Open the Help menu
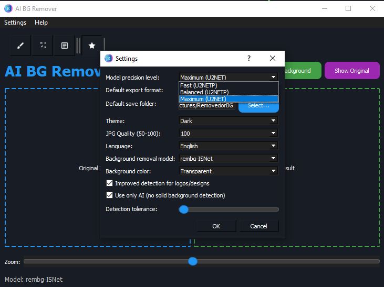 [41, 23]
